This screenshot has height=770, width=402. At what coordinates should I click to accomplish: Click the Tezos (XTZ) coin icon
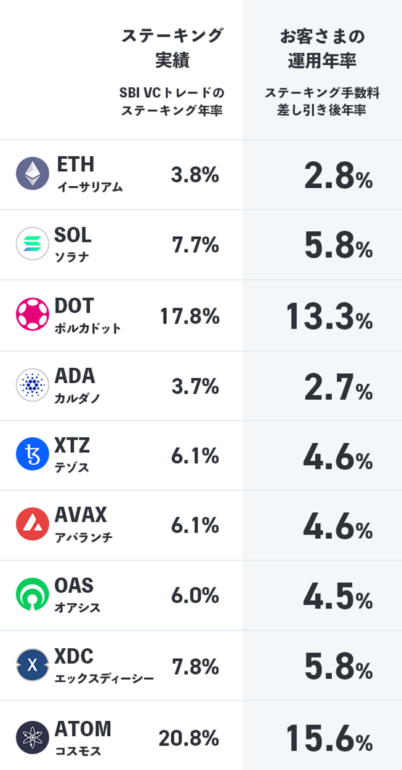pos(32,455)
